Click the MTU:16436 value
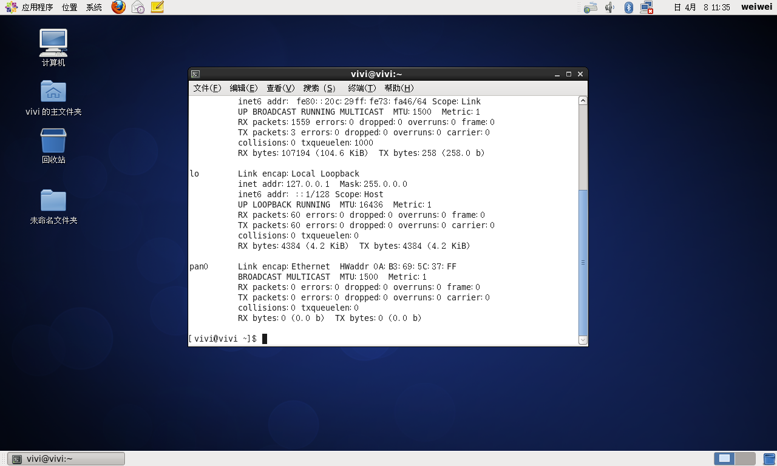The width and height of the screenshot is (777, 466). (x=361, y=204)
